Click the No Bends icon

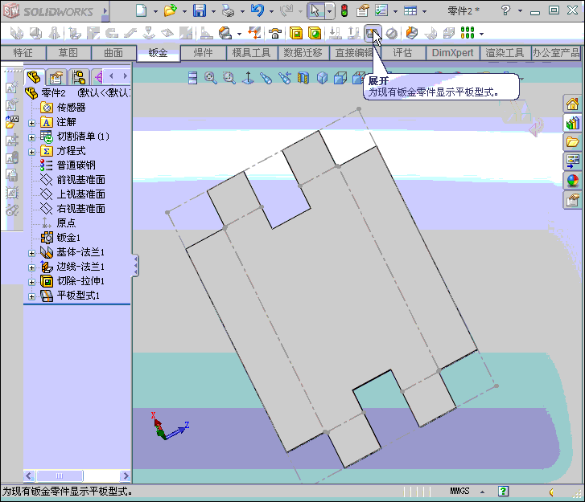point(391,34)
